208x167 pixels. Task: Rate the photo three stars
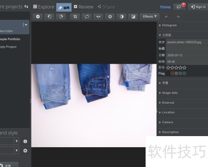[x=176, y=67]
